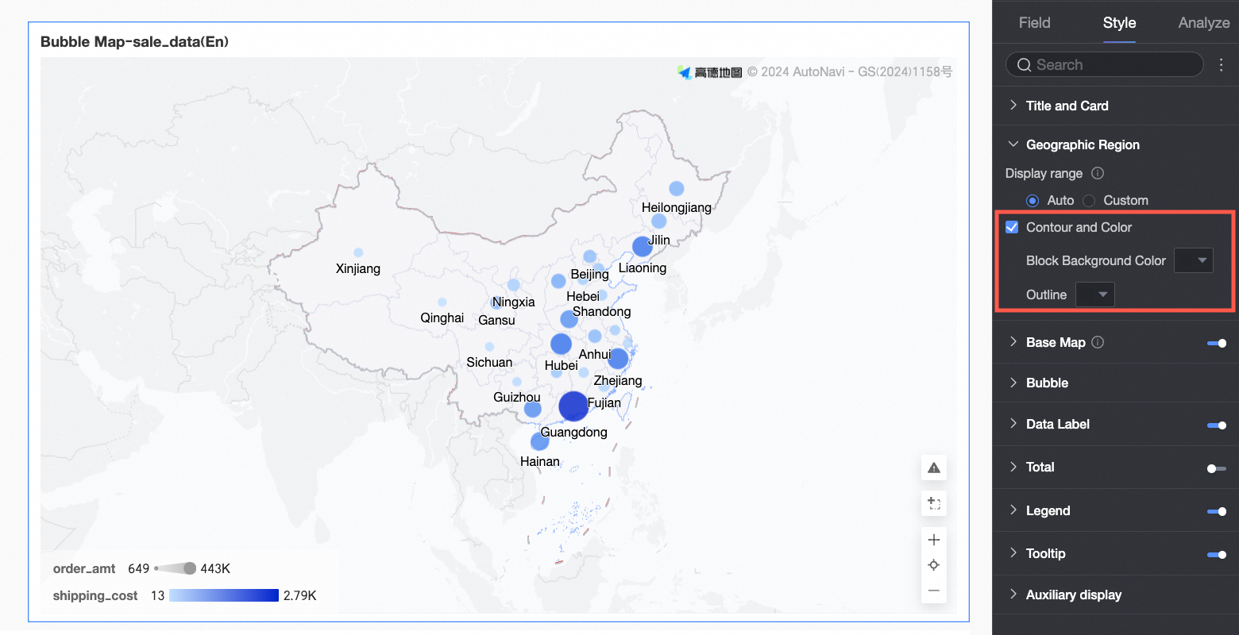Click the Sichuan label on the map
Image resolution: width=1239 pixels, height=635 pixels.
pyautogui.click(x=489, y=362)
